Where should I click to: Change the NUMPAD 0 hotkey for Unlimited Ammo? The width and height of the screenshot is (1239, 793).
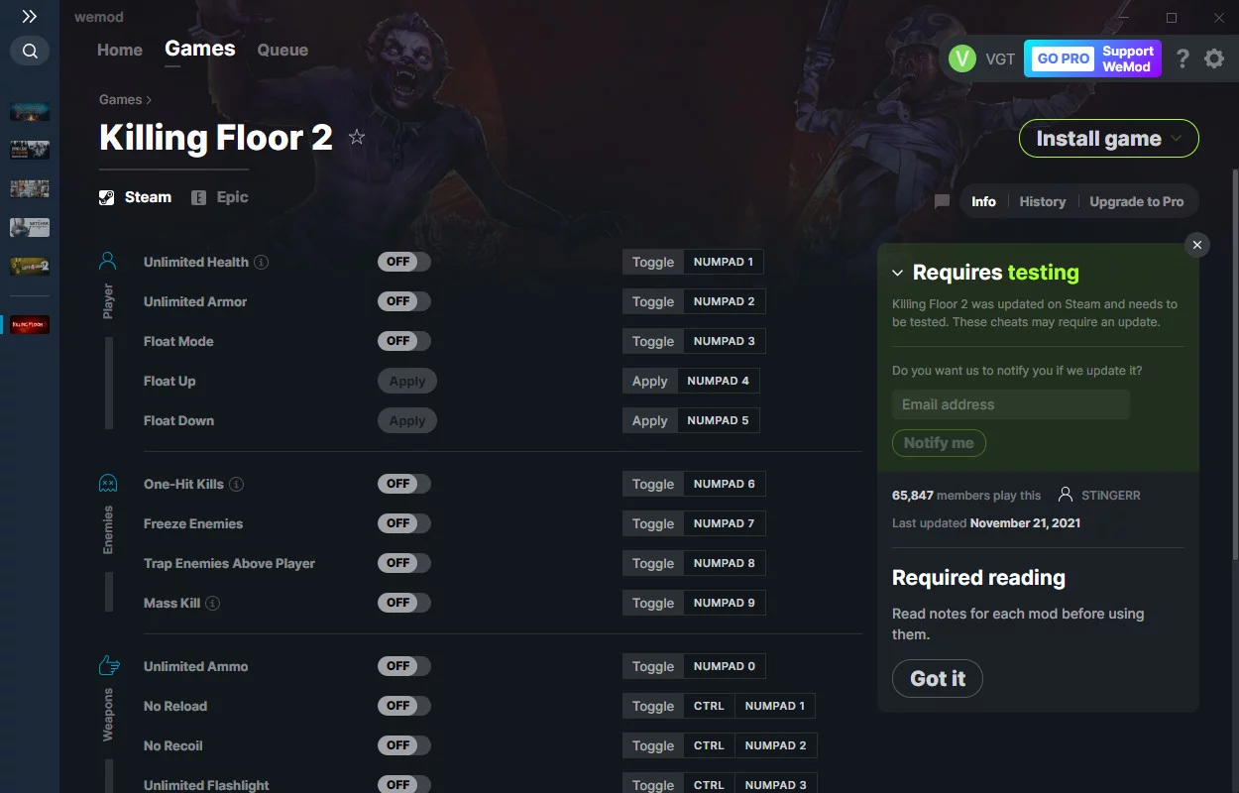point(725,666)
